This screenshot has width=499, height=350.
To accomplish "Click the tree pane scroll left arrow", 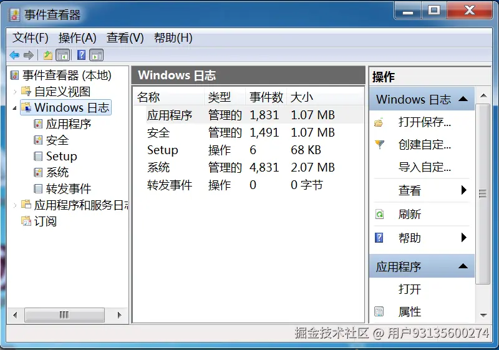I will click(x=15, y=315).
